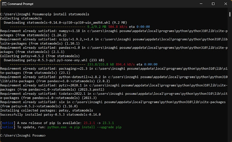Click the '894.4 kB/s' download speed
232x142 pixels.
(125, 65)
